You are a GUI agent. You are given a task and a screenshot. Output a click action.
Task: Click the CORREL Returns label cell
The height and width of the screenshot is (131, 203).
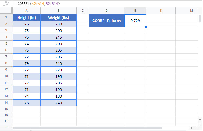(x=107, y=21)
